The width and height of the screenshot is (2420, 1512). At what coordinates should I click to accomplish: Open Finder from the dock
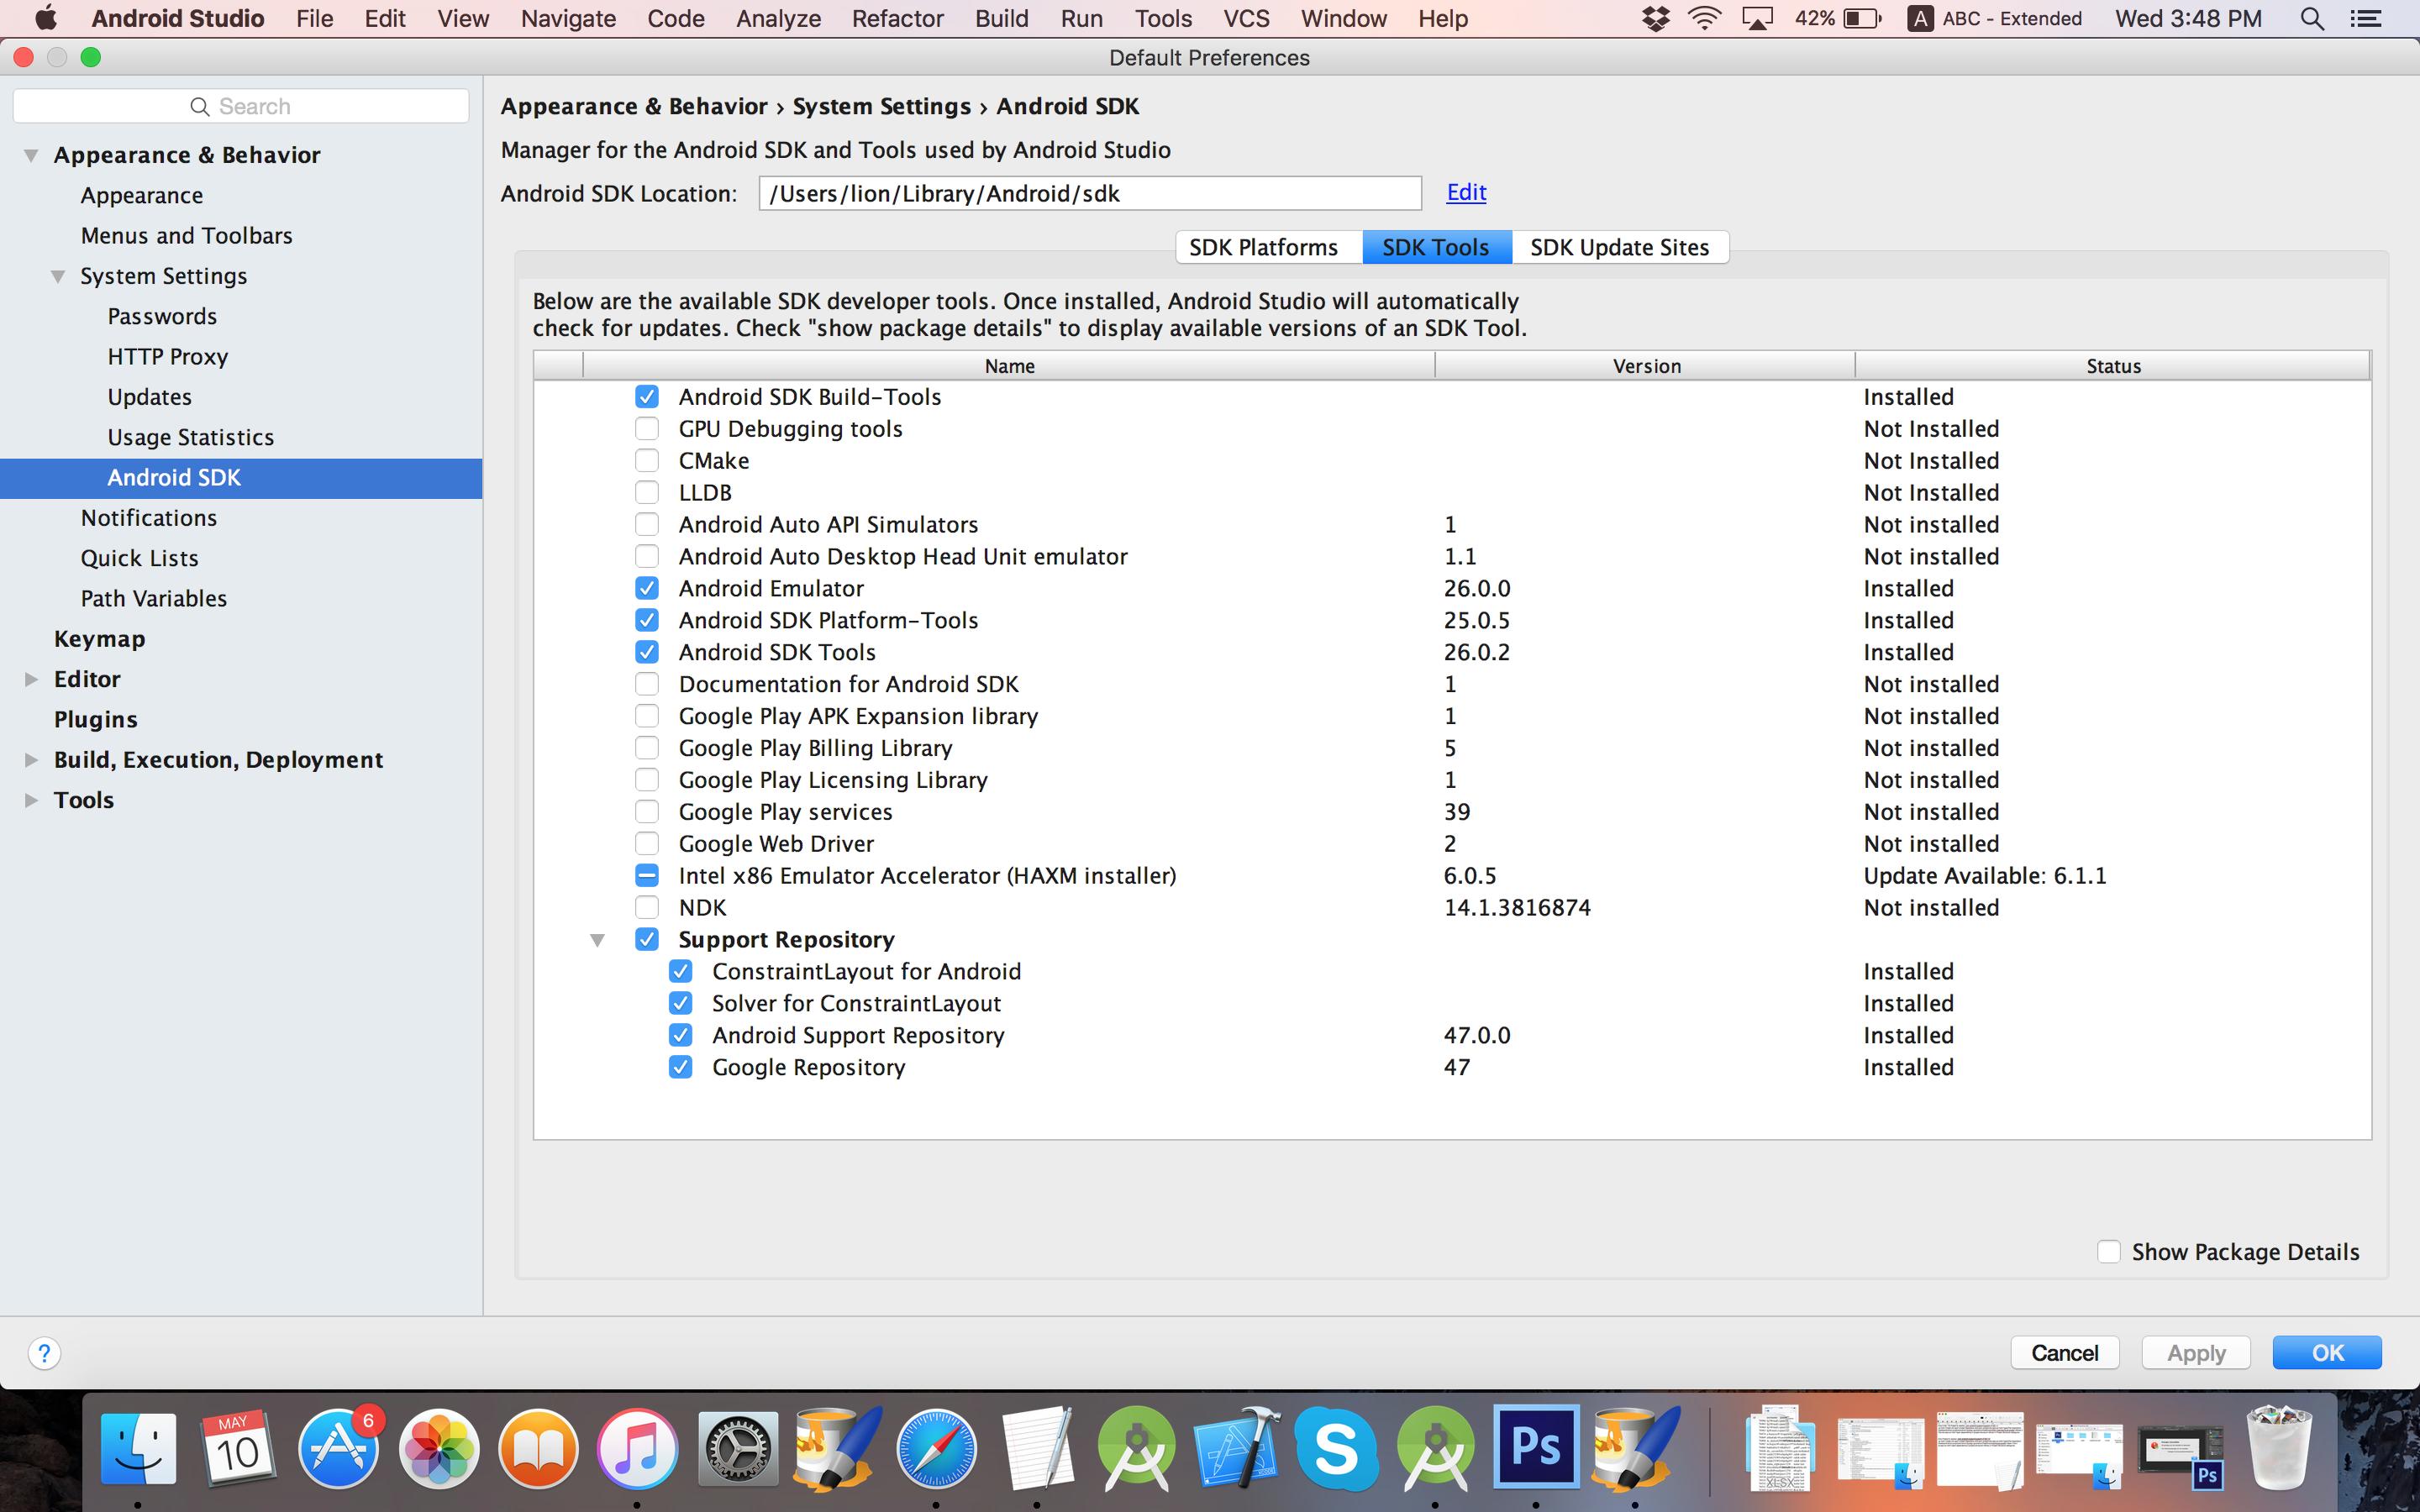(x=138, y=1449)
